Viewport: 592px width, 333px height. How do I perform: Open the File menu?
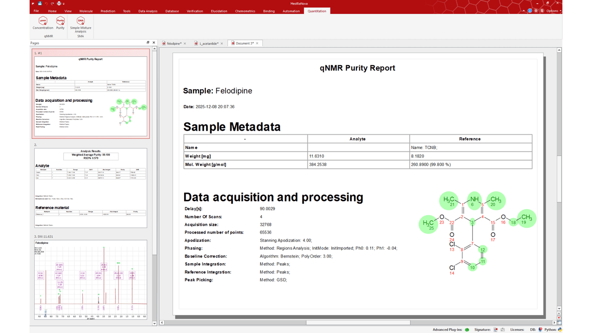(36, 11)
